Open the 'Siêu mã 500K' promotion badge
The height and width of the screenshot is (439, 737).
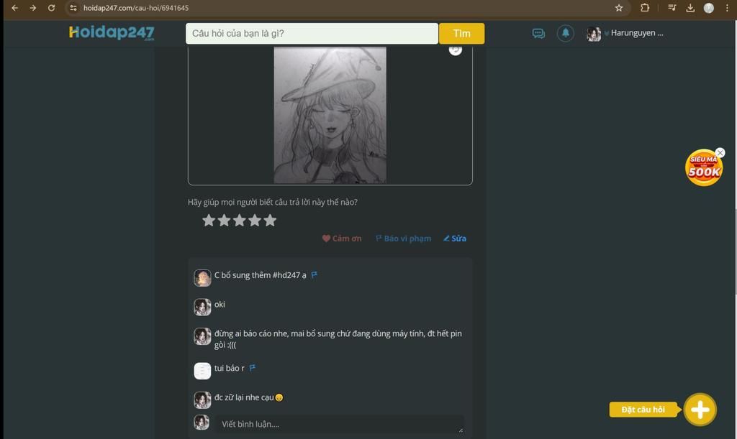704,168
